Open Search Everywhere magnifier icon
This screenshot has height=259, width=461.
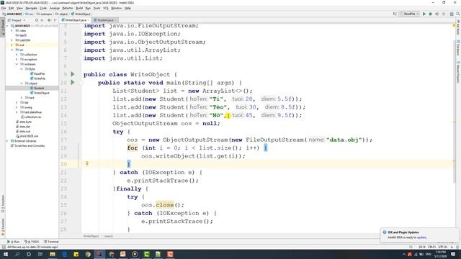coord(458,14)
